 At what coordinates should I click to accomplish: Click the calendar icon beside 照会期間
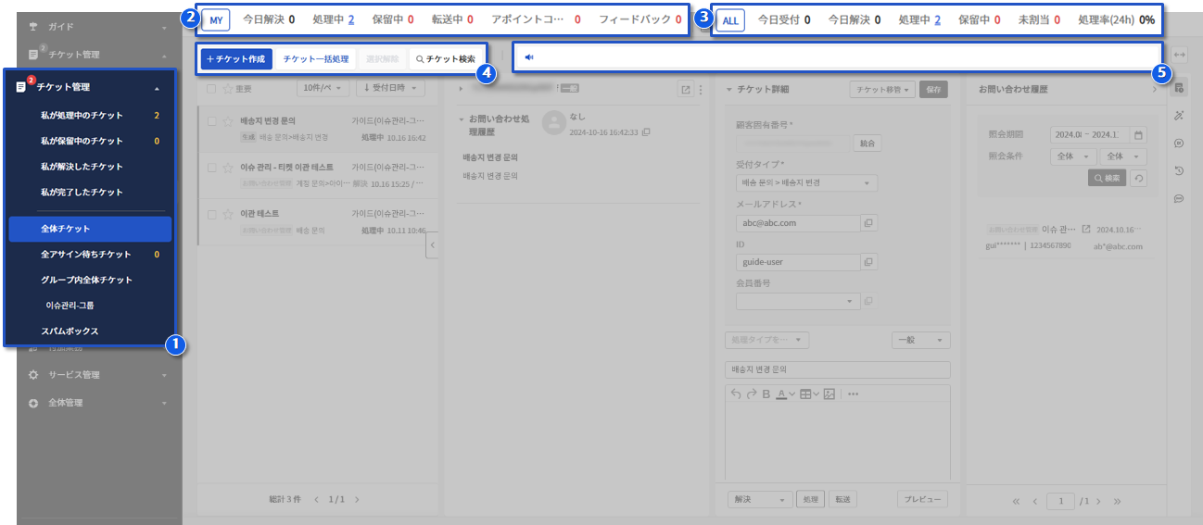[1139, 134]
